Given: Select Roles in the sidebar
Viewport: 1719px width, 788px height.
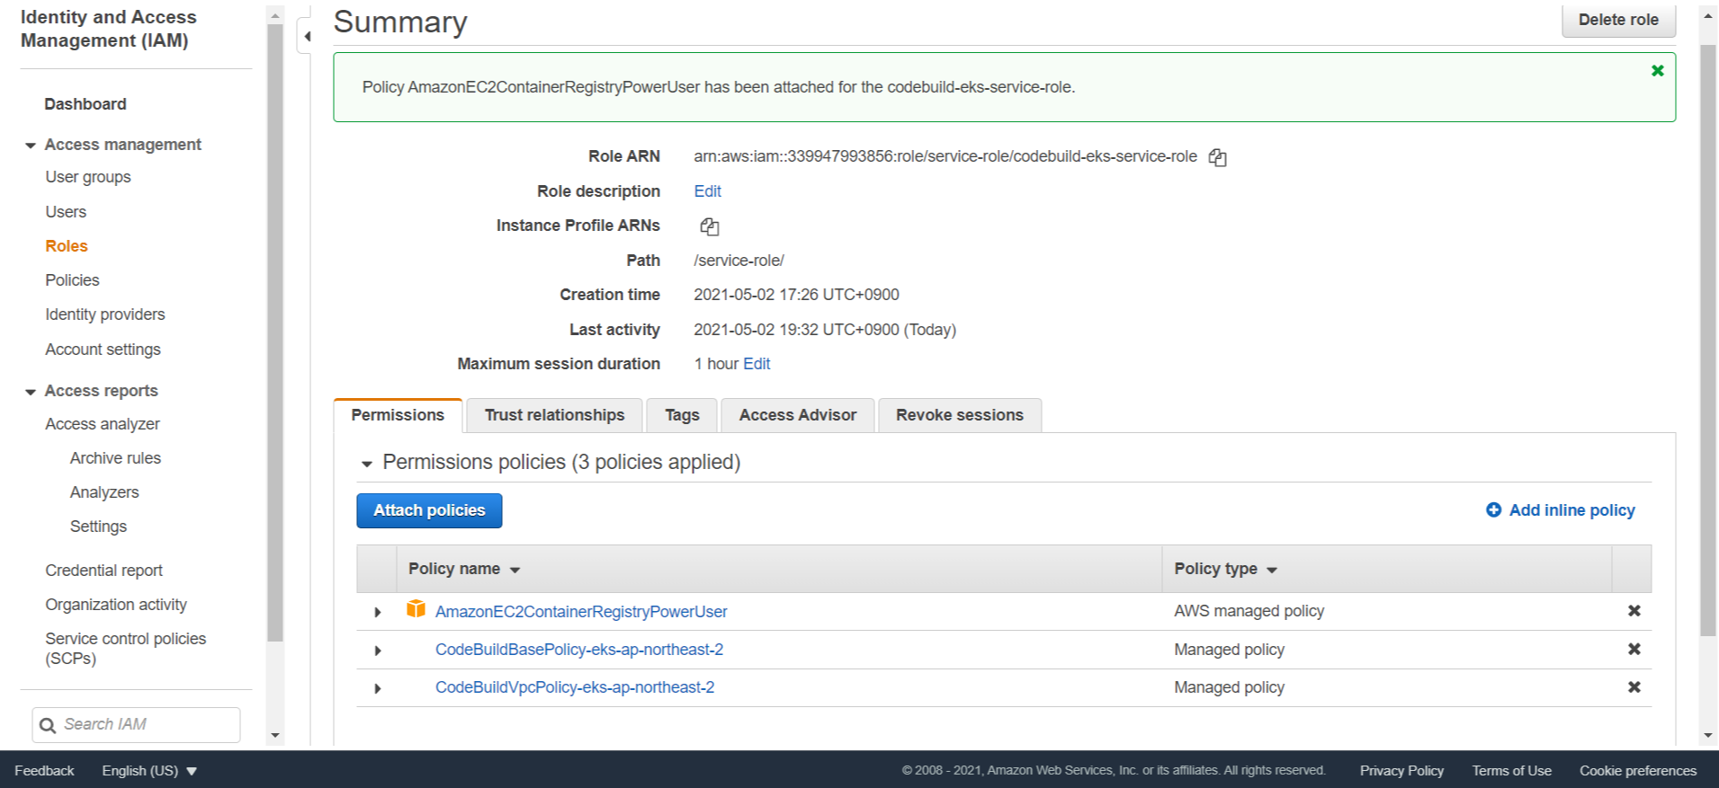Looking at the screenshot, I should point(67,246).
